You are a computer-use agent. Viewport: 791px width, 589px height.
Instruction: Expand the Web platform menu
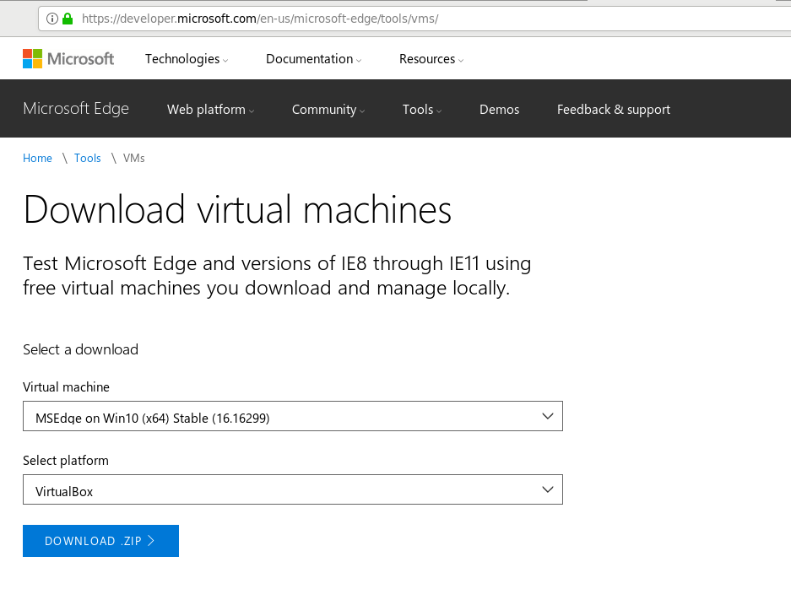coord(210,110)
